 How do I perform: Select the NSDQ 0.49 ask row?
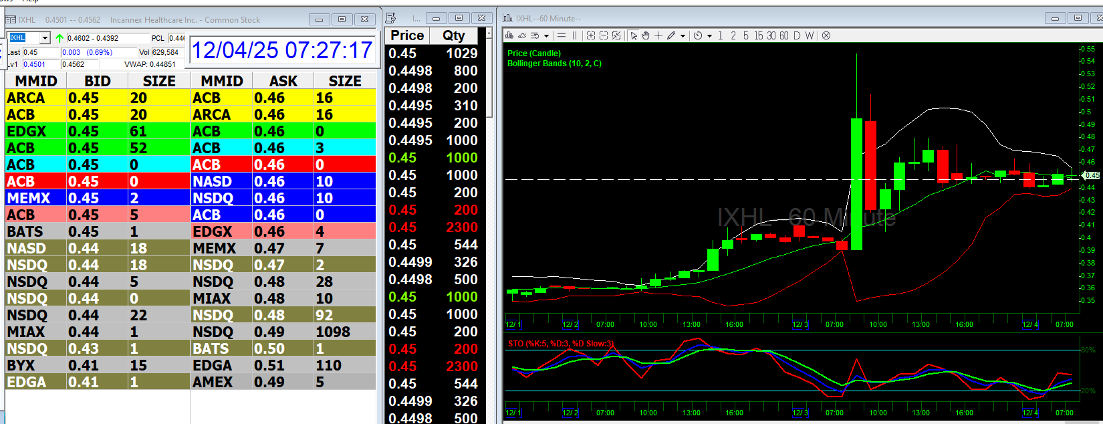(x=283, y=332)
